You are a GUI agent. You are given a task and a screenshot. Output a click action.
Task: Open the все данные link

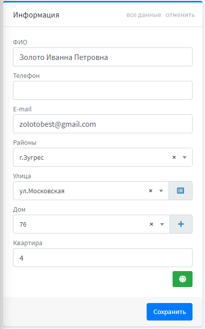click(144, 15)
